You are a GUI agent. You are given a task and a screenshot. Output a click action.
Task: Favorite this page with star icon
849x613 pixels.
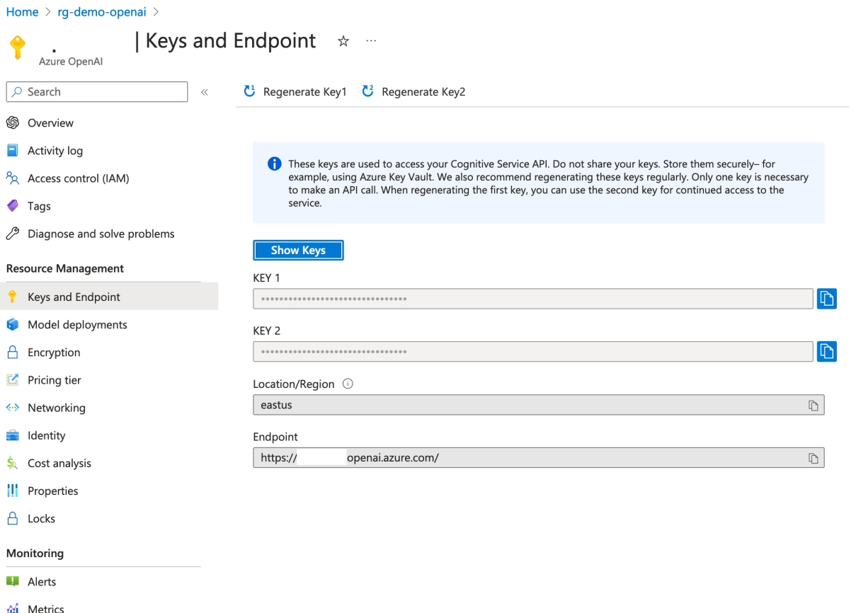coord(343,41)
